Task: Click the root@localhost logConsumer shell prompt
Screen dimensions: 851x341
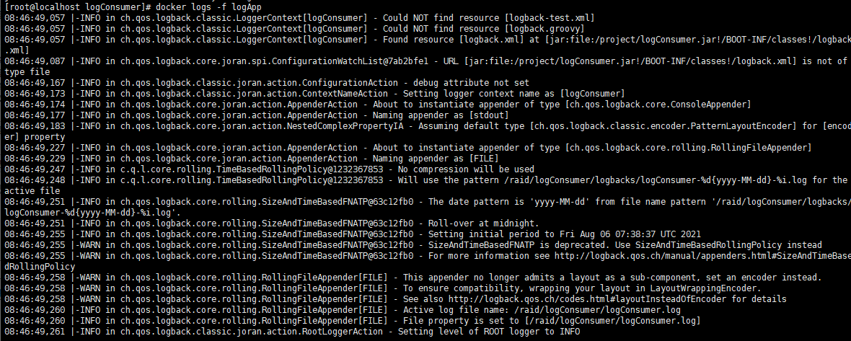Action: click(78, 7)
